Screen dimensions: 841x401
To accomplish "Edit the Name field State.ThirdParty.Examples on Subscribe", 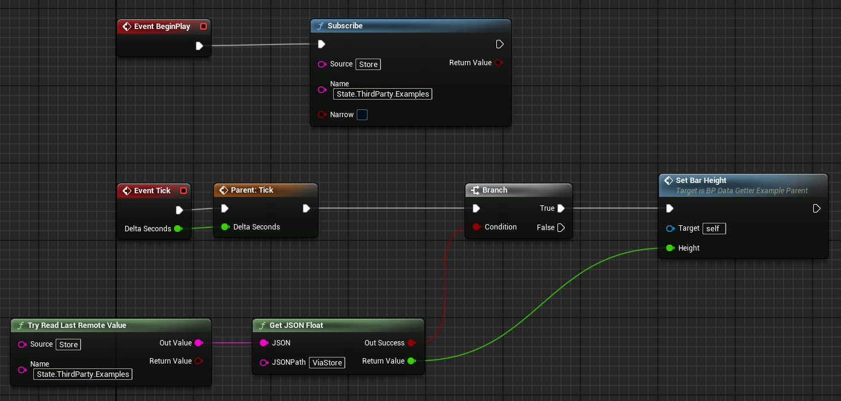I will [x=382, y=94].
